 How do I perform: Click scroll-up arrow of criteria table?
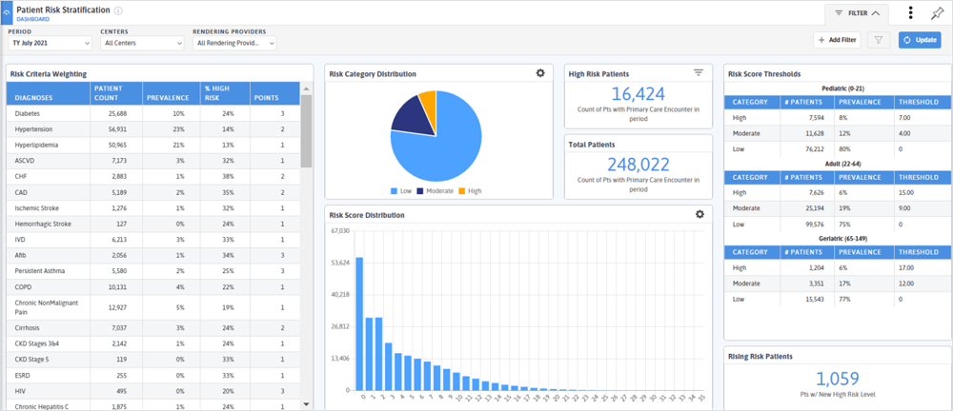(x=306, y=88)
